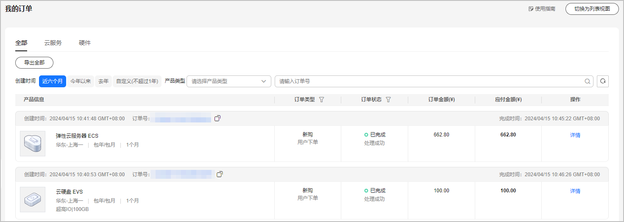
Task: Click 切换为列表视图 button
Action: [592, 9]
